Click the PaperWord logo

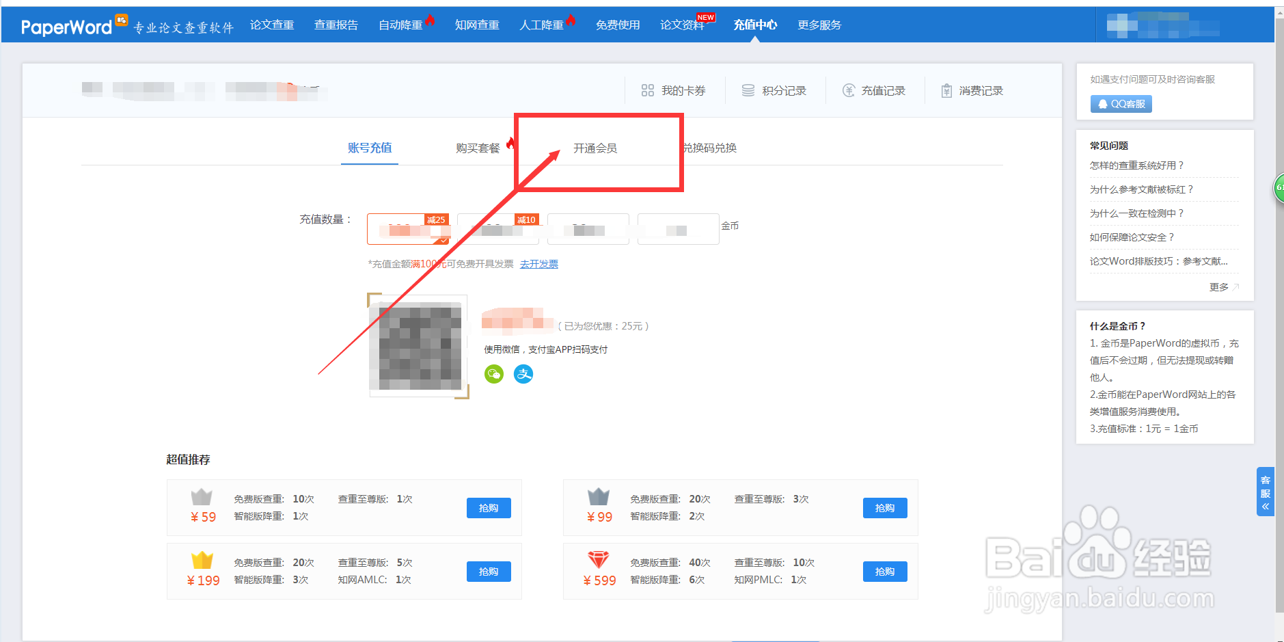coord(74,26)
